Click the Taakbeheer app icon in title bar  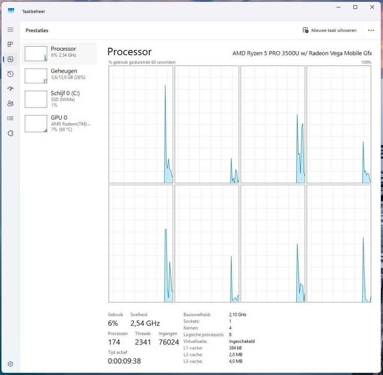tap(11, 11)
